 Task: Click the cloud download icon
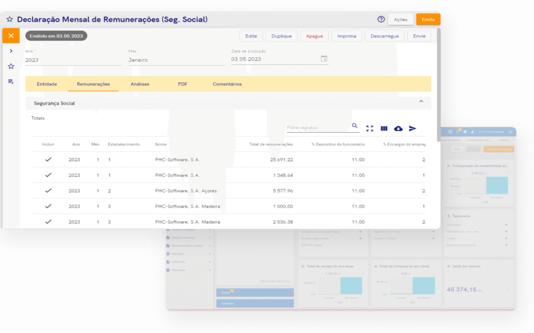tap(398, 129)
